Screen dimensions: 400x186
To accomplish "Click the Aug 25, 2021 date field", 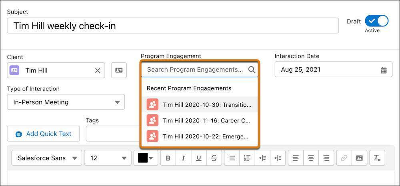I will [334, 69].
